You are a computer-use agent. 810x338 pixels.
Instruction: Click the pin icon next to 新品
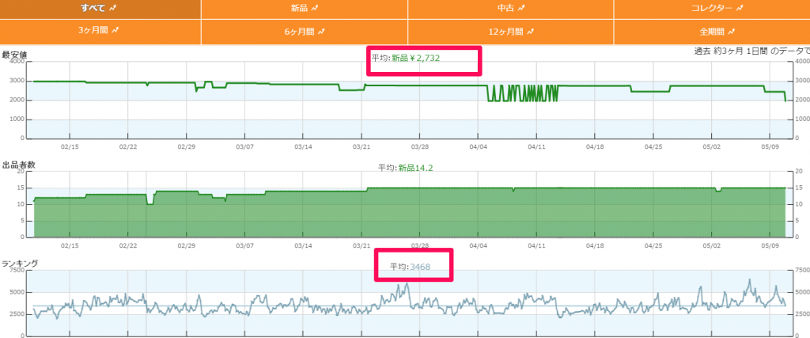pyautogui.click(x=316, y=8)
